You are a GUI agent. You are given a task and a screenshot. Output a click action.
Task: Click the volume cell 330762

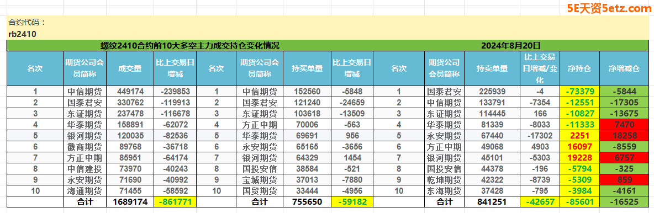pos(130,102)
